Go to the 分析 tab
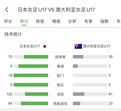 point(72,21)
